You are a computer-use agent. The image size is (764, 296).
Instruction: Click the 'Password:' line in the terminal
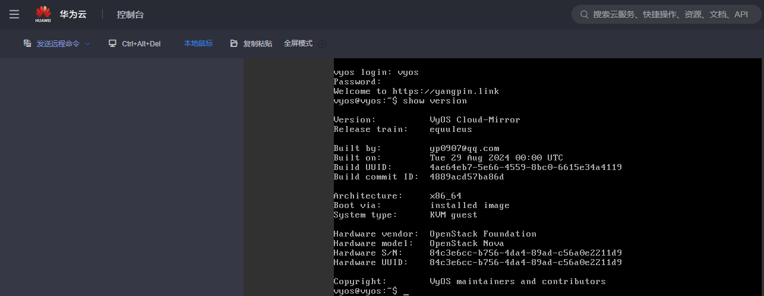pyautogui.click(x=357, y=81)
